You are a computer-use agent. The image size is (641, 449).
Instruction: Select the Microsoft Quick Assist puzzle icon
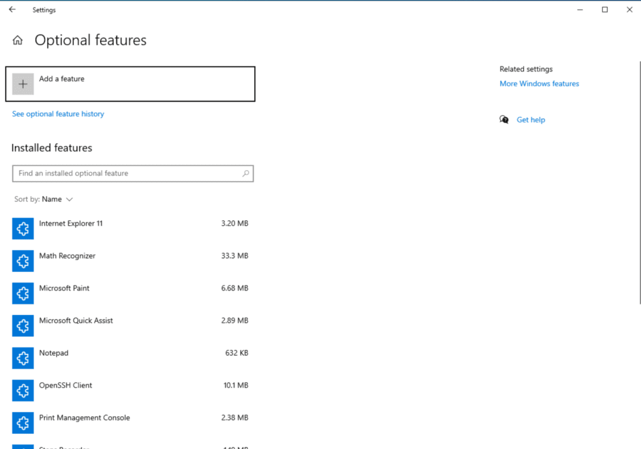23,326
